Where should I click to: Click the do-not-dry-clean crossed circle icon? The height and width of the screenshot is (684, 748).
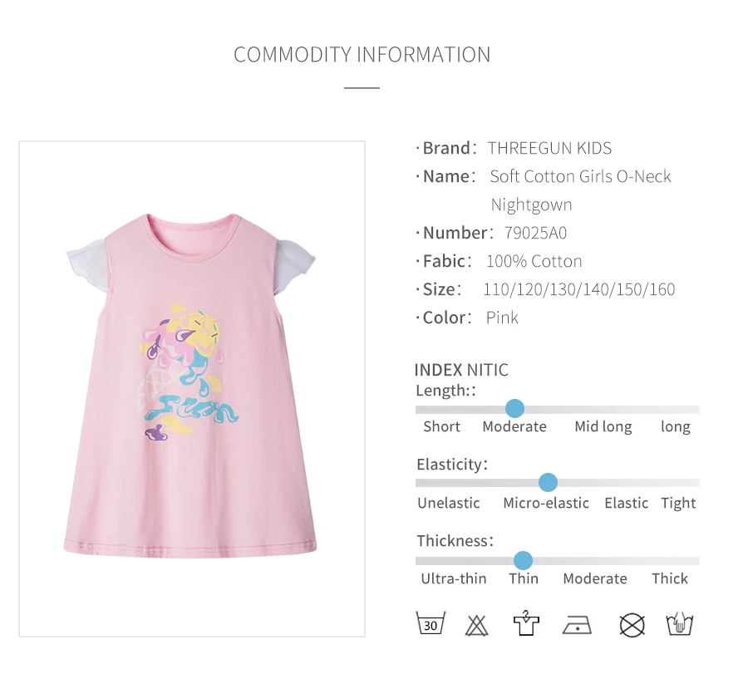(x=632, y=624)
